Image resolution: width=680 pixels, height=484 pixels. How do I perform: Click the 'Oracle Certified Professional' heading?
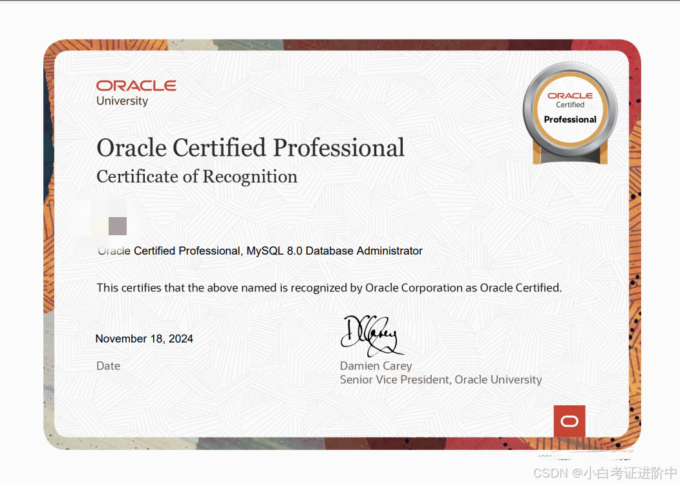251,148
